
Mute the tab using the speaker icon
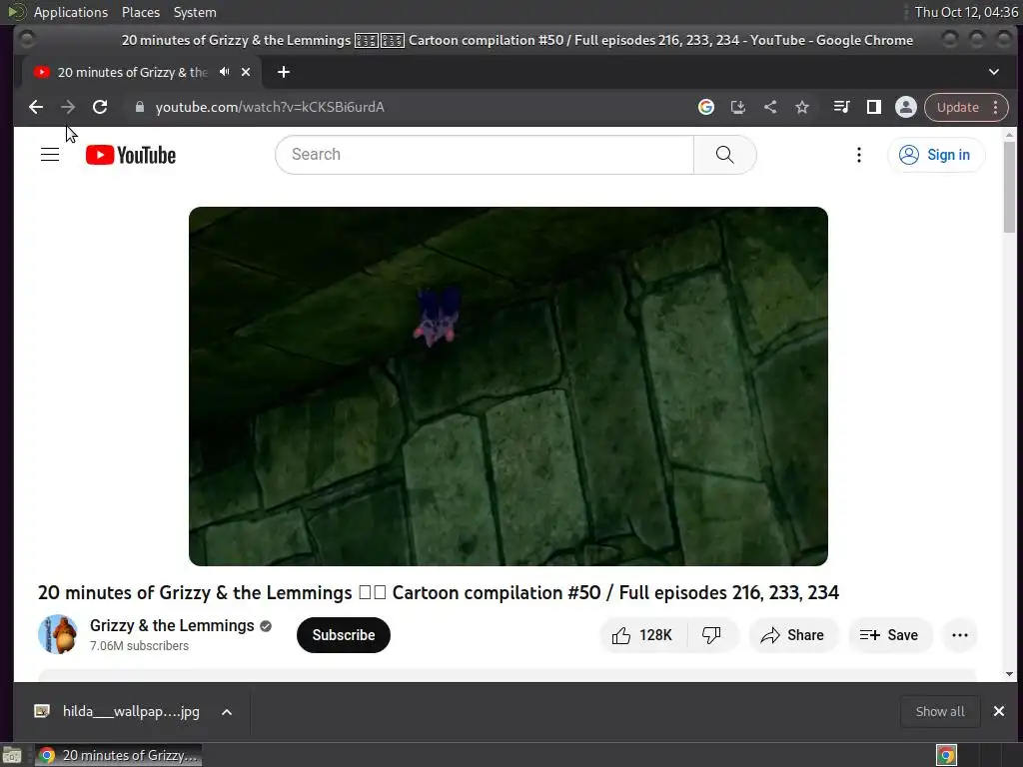[225, 72]
